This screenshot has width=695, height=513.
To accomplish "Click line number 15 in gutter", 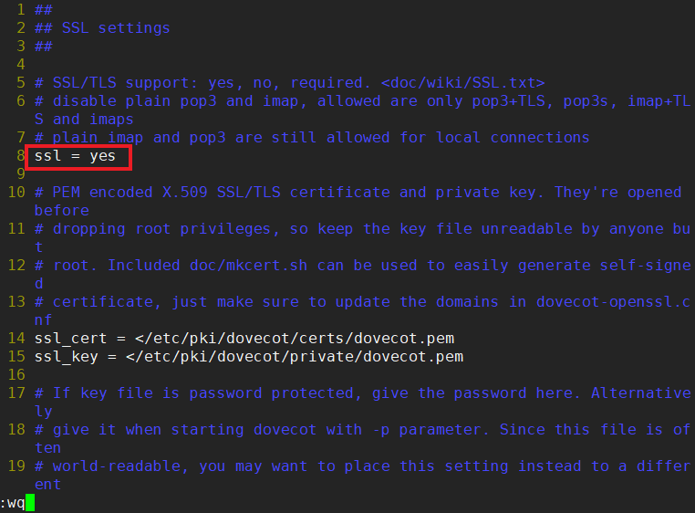I will pos(16,356).
